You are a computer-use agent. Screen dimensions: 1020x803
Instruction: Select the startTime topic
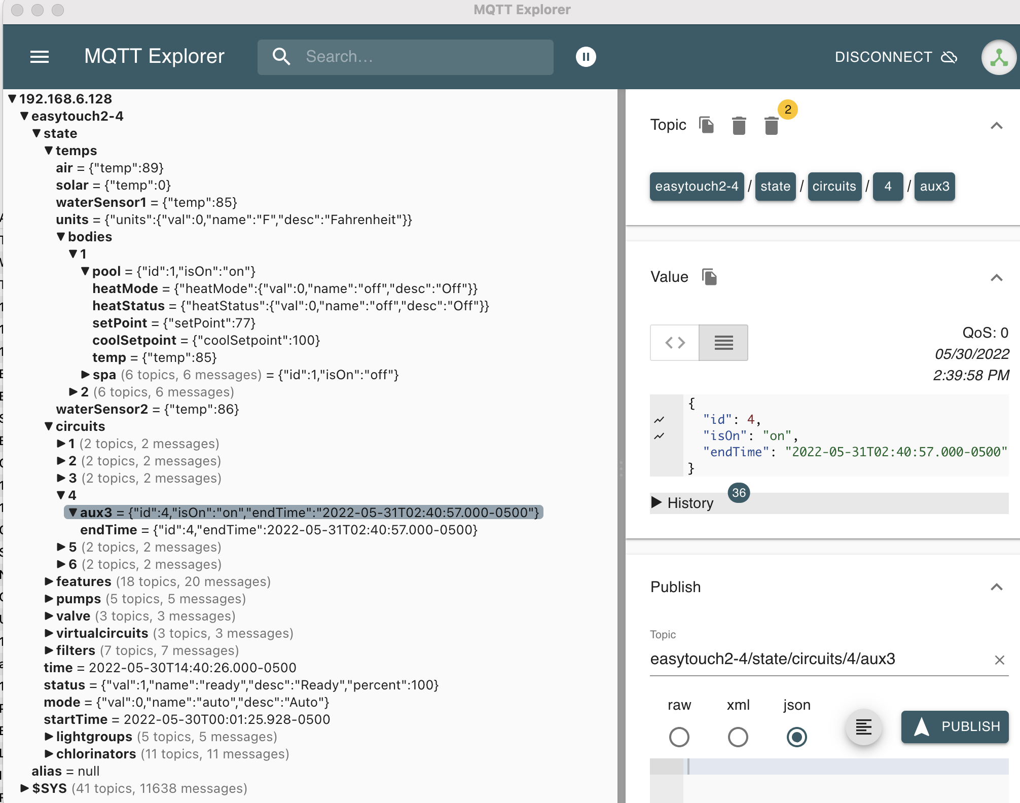(187, 719)
